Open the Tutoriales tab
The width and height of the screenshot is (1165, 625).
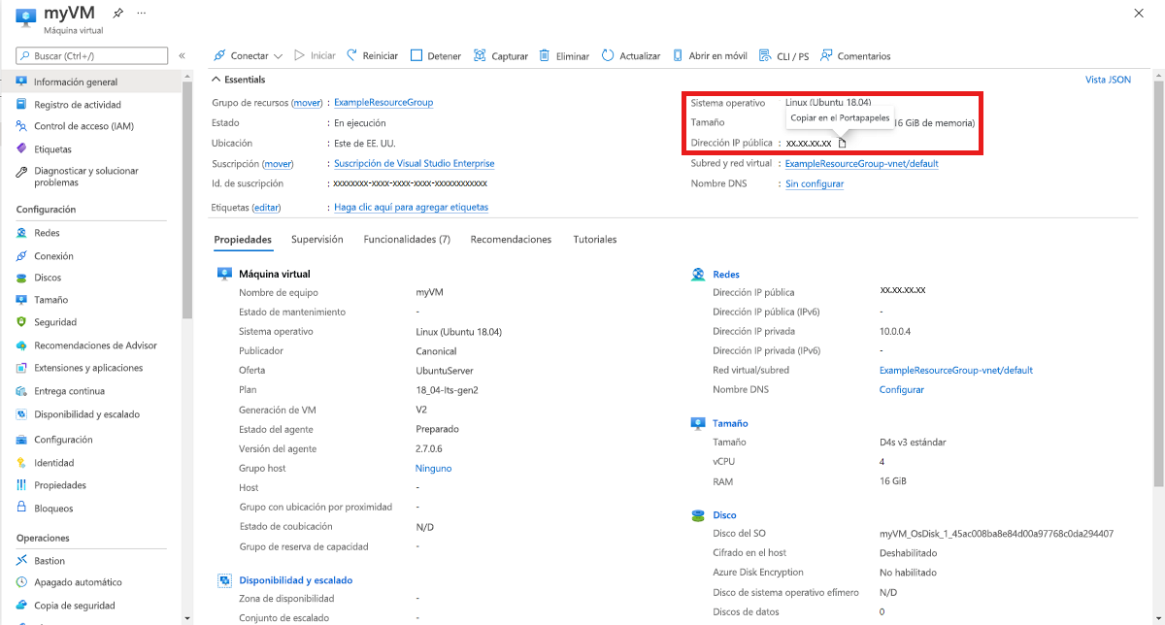click(x=595, y=240)
